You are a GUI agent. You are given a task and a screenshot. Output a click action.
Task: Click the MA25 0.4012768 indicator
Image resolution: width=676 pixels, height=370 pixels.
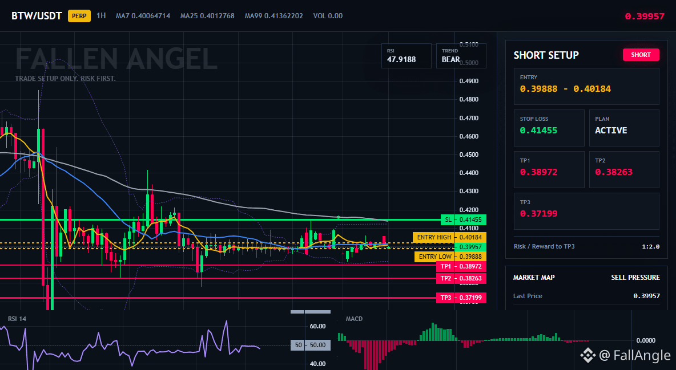pos(207,16)
